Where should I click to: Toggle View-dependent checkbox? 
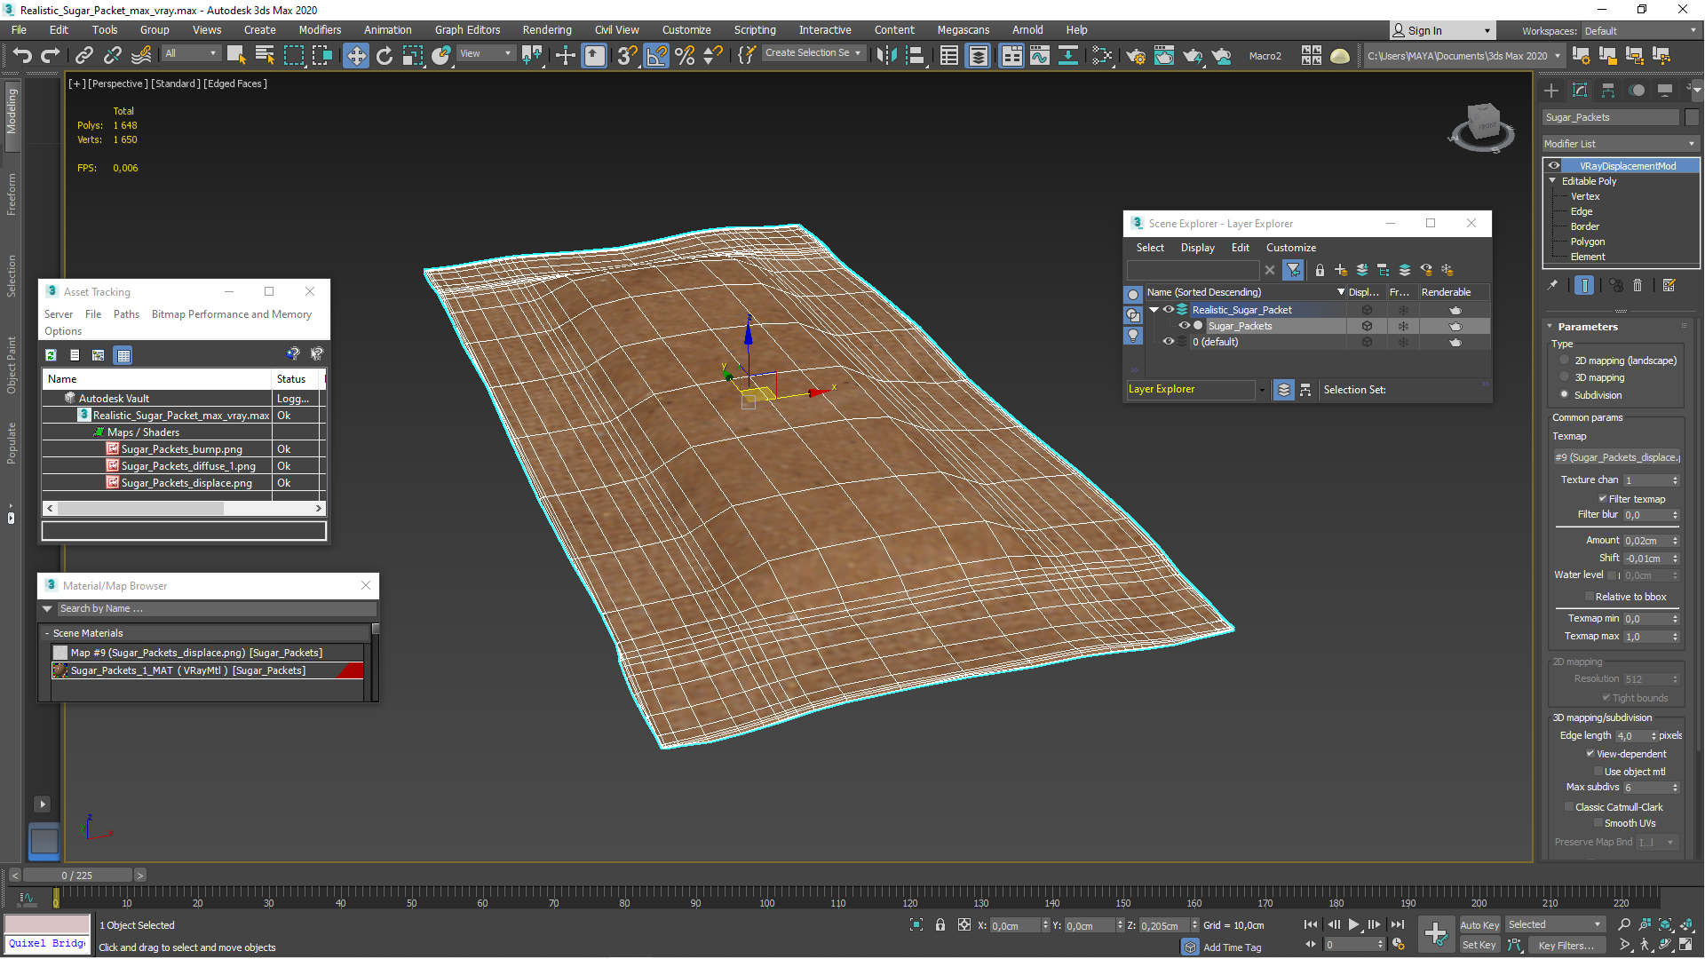tap(1590, 754)
